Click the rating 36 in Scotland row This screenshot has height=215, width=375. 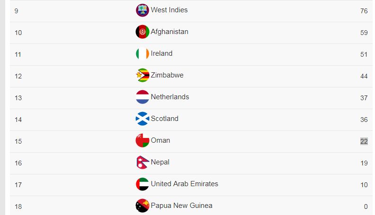[x=364, y=120]
